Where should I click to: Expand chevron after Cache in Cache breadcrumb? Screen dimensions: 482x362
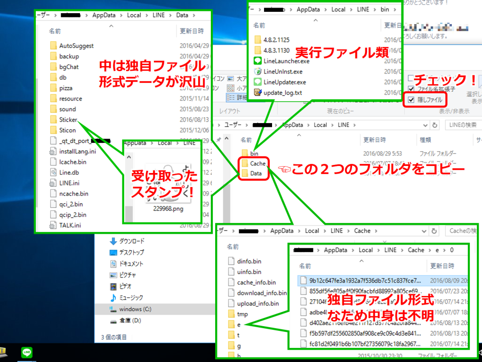(376, 231)
